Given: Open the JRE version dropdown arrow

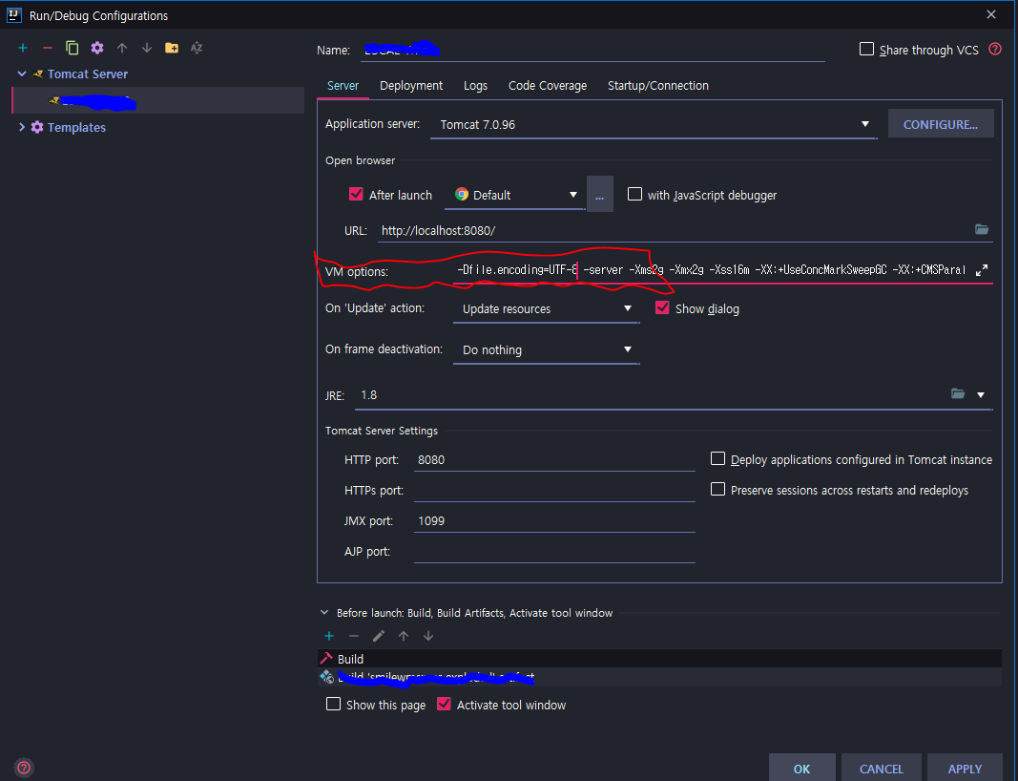Looking at the screenshot, I should 981,395.
